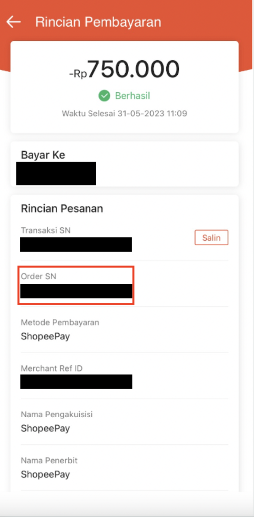Viewport: 254px width, 517px height.
Task: Tap the Waktu Selesai timestamp
Action: pyautogui.click(x=125, y=113)
